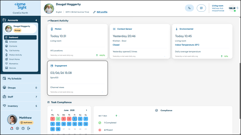
Task: Open the message chat button
Action: tap(201, 8)
